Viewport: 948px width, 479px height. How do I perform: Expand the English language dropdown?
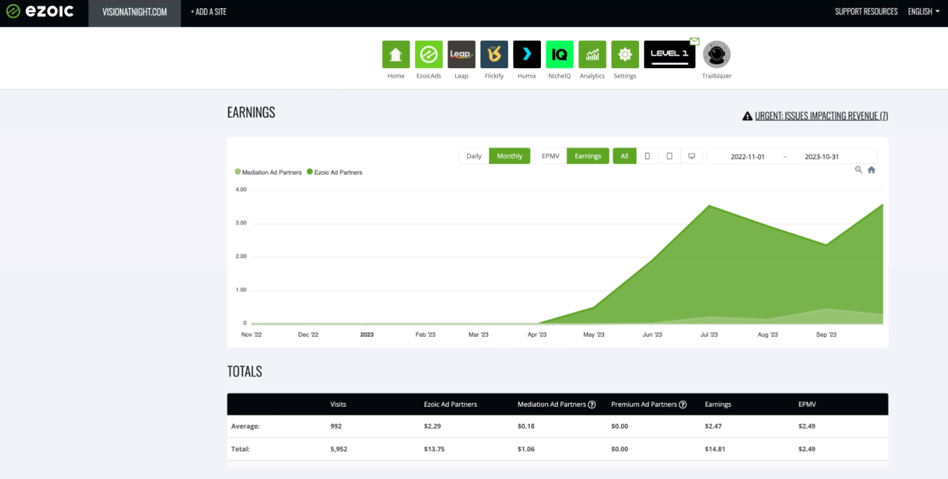point(923,12)
